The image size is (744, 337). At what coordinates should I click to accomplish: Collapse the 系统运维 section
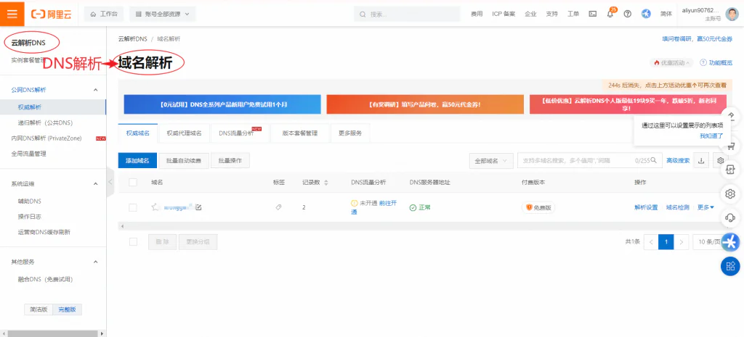click(x=95, y=183)
